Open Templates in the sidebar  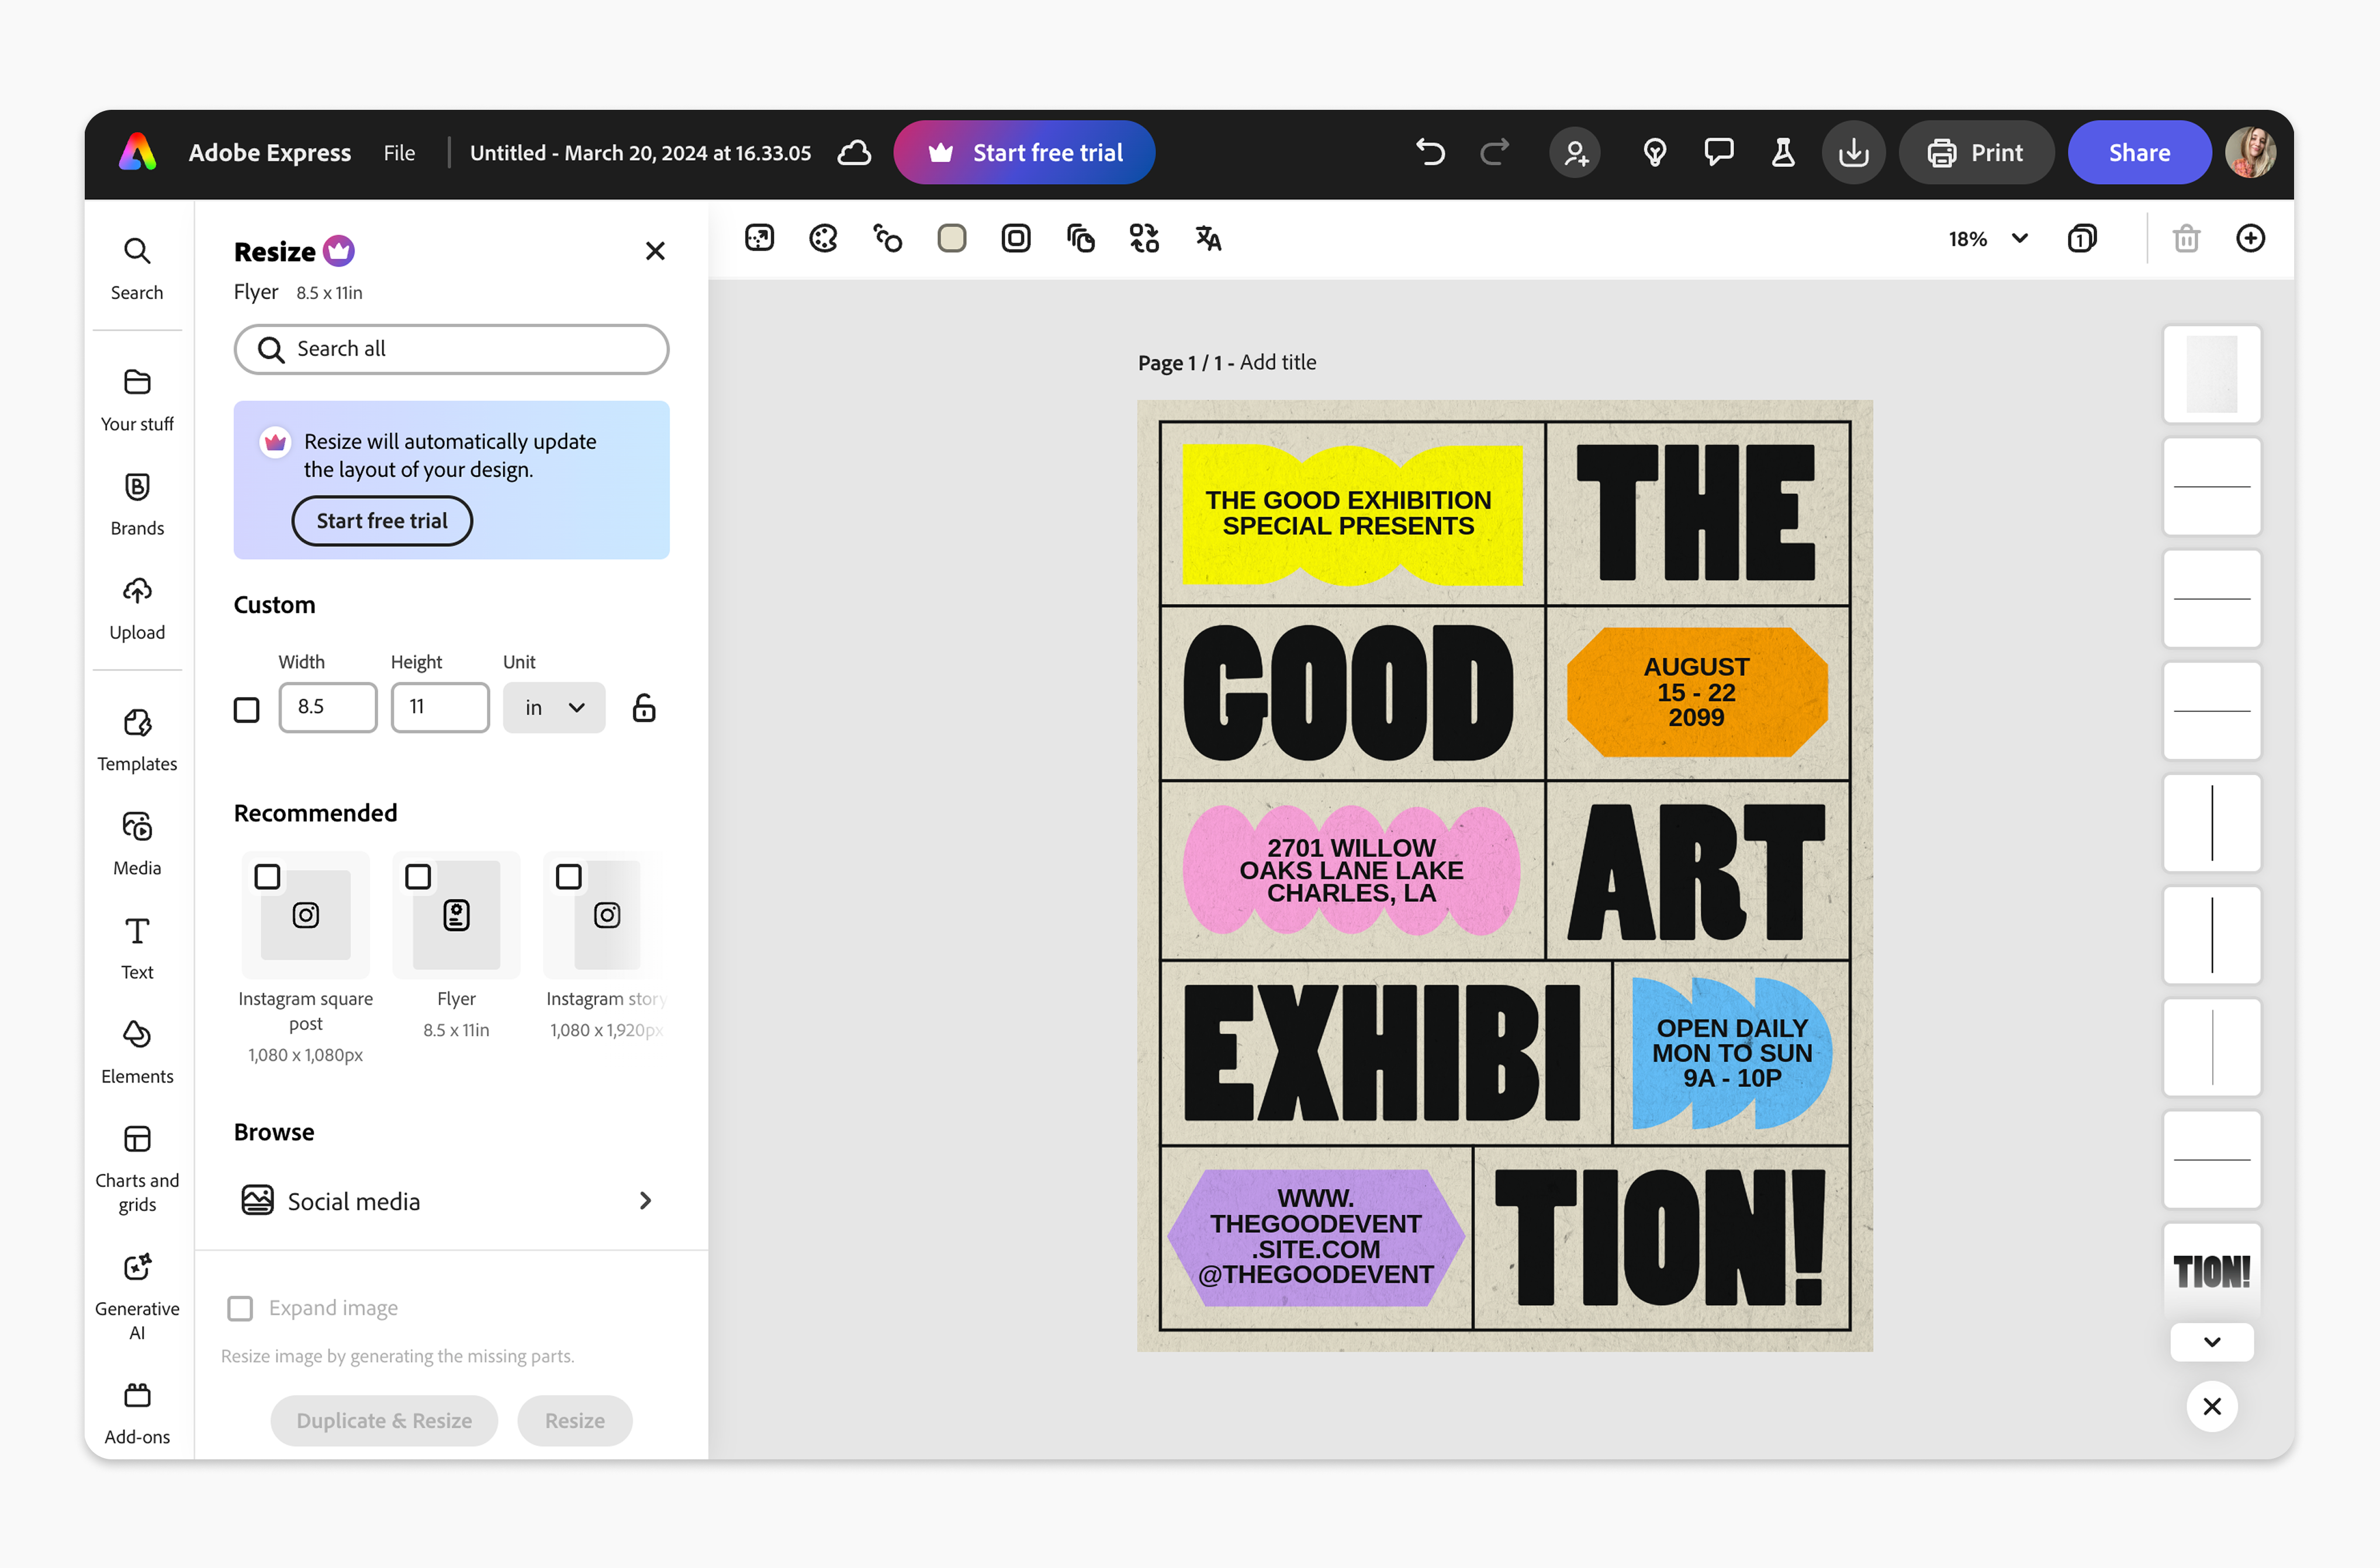137,739
